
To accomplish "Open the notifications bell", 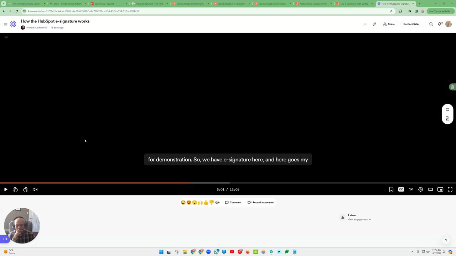I will pos(440,24).
